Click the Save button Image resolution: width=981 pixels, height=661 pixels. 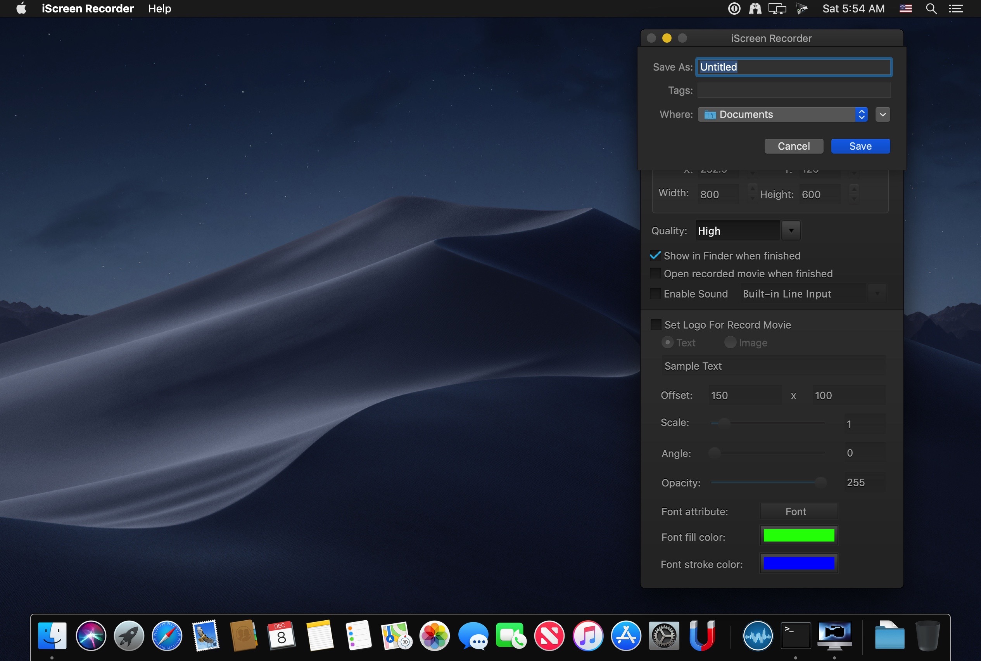(860, 146)
